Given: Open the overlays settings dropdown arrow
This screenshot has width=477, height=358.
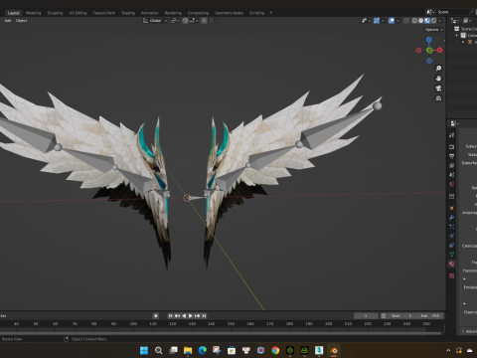Looking at the screenshot, I should (397, 21).
